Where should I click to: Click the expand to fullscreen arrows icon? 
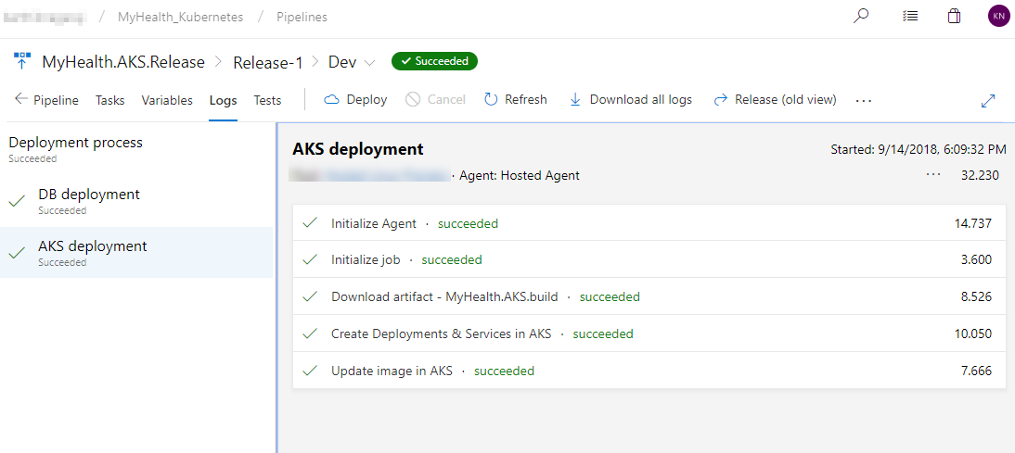pos(988,101)
